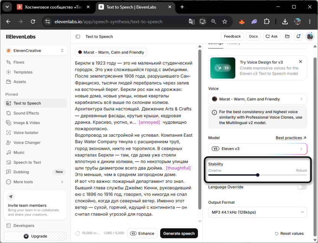Image resolution: width=318 pixels, height=243 pixels.
Task: Open the Chrome three-dot menu
Action: tap(310, 21)
